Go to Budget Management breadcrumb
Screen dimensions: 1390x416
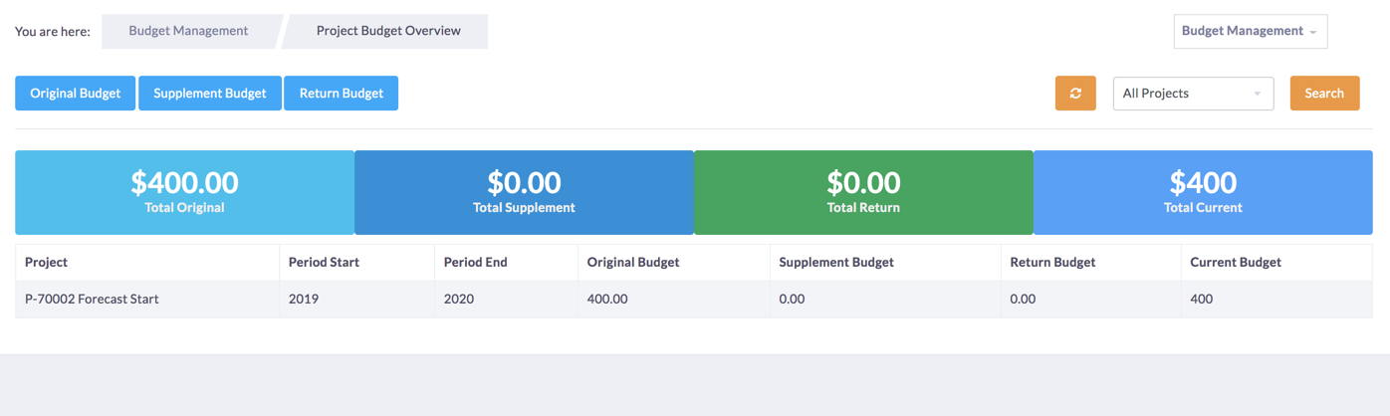pos(188,31)
